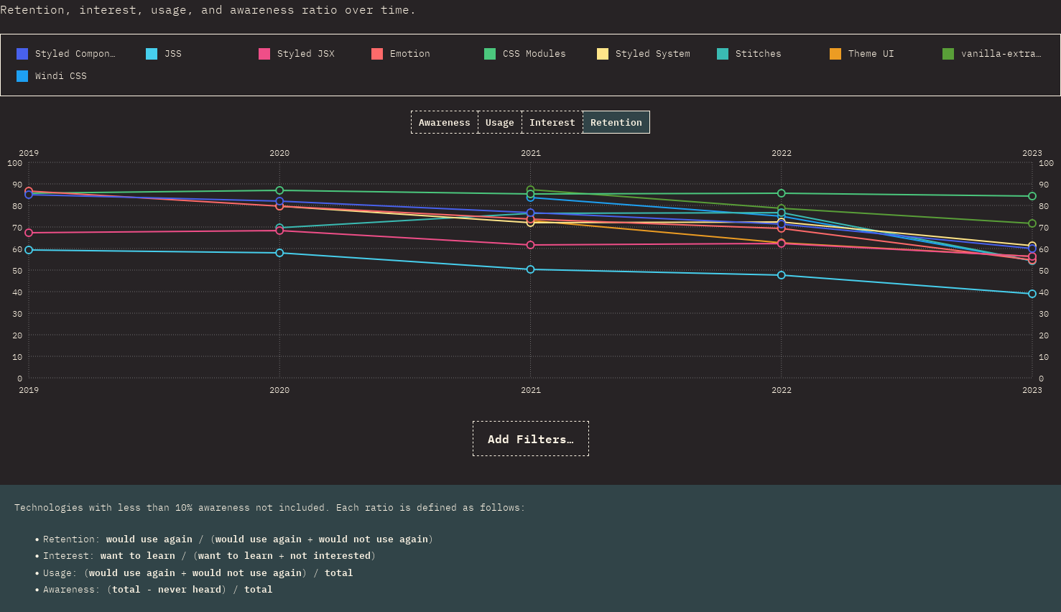Click the 'Retention, interest, usage, and awareness' heading text

click(x=208, y=10)
